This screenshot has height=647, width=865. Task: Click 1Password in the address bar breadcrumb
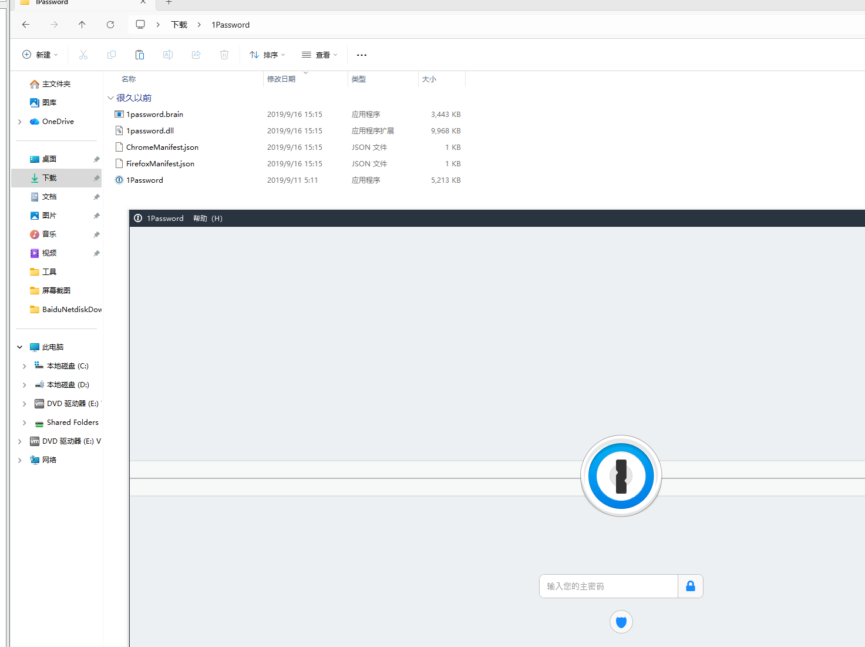coord(231,25)
